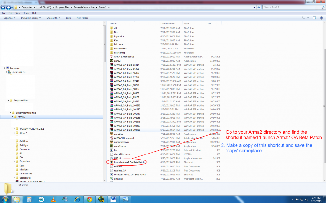Open the Organize dropdown
Screen dimensions: 326x203
(x=9, y=18)
